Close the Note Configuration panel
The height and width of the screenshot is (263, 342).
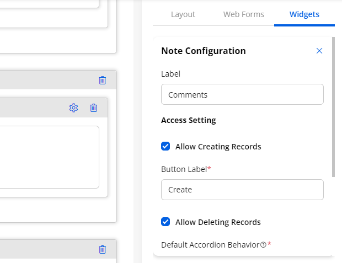pos(319,51)
